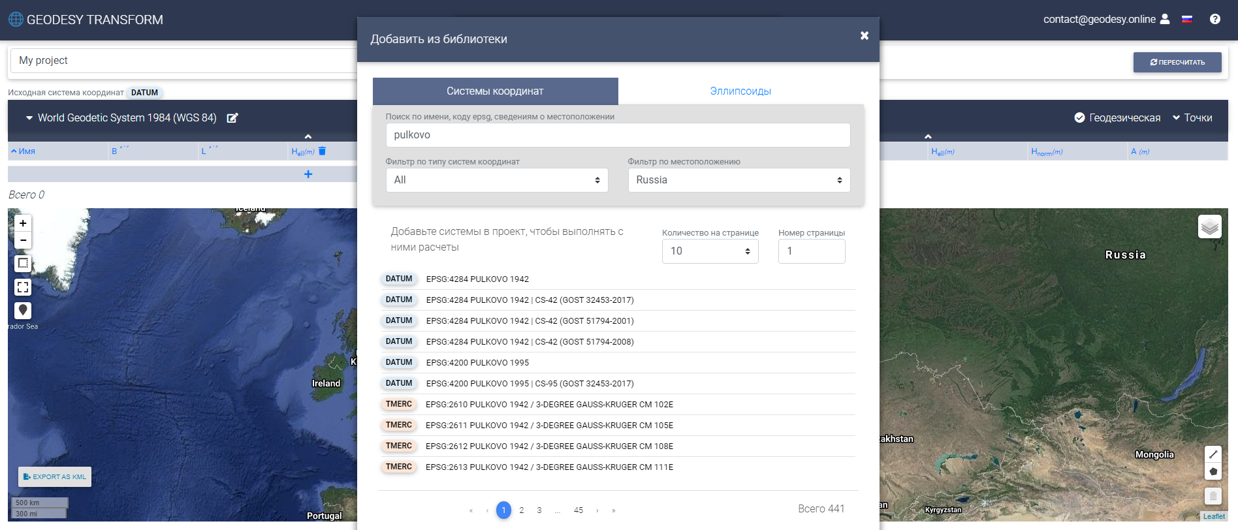Open the help question mark icon
The height and width of the screenshot is (530, 1238).
pyautogui.click(x=1214, y=19)
